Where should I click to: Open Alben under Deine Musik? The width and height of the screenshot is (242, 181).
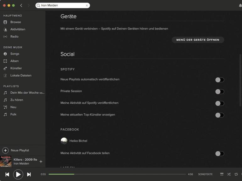[14, 61]
